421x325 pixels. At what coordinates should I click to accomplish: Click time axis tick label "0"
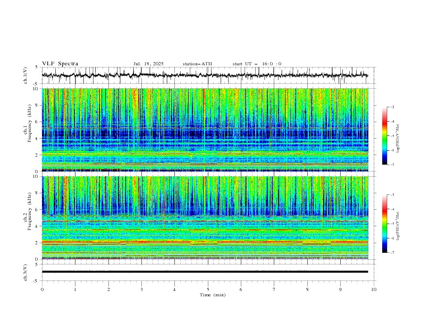(x=42, y=289)
